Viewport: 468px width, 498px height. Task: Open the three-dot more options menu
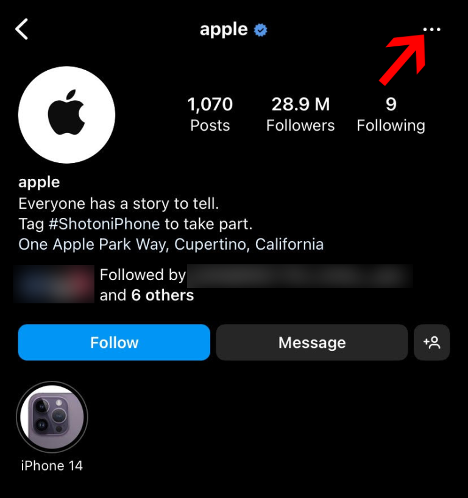pyautogui.click(x=431, y=29)
